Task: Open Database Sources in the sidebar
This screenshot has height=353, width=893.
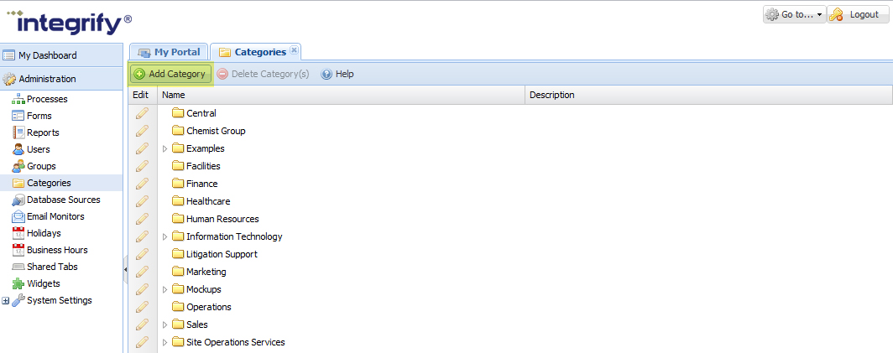Action: [55, 200]
